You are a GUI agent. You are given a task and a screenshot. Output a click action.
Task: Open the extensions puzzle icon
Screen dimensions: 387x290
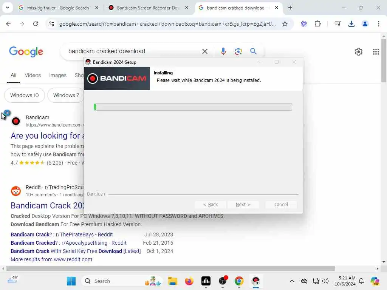(x=317, y=24)
